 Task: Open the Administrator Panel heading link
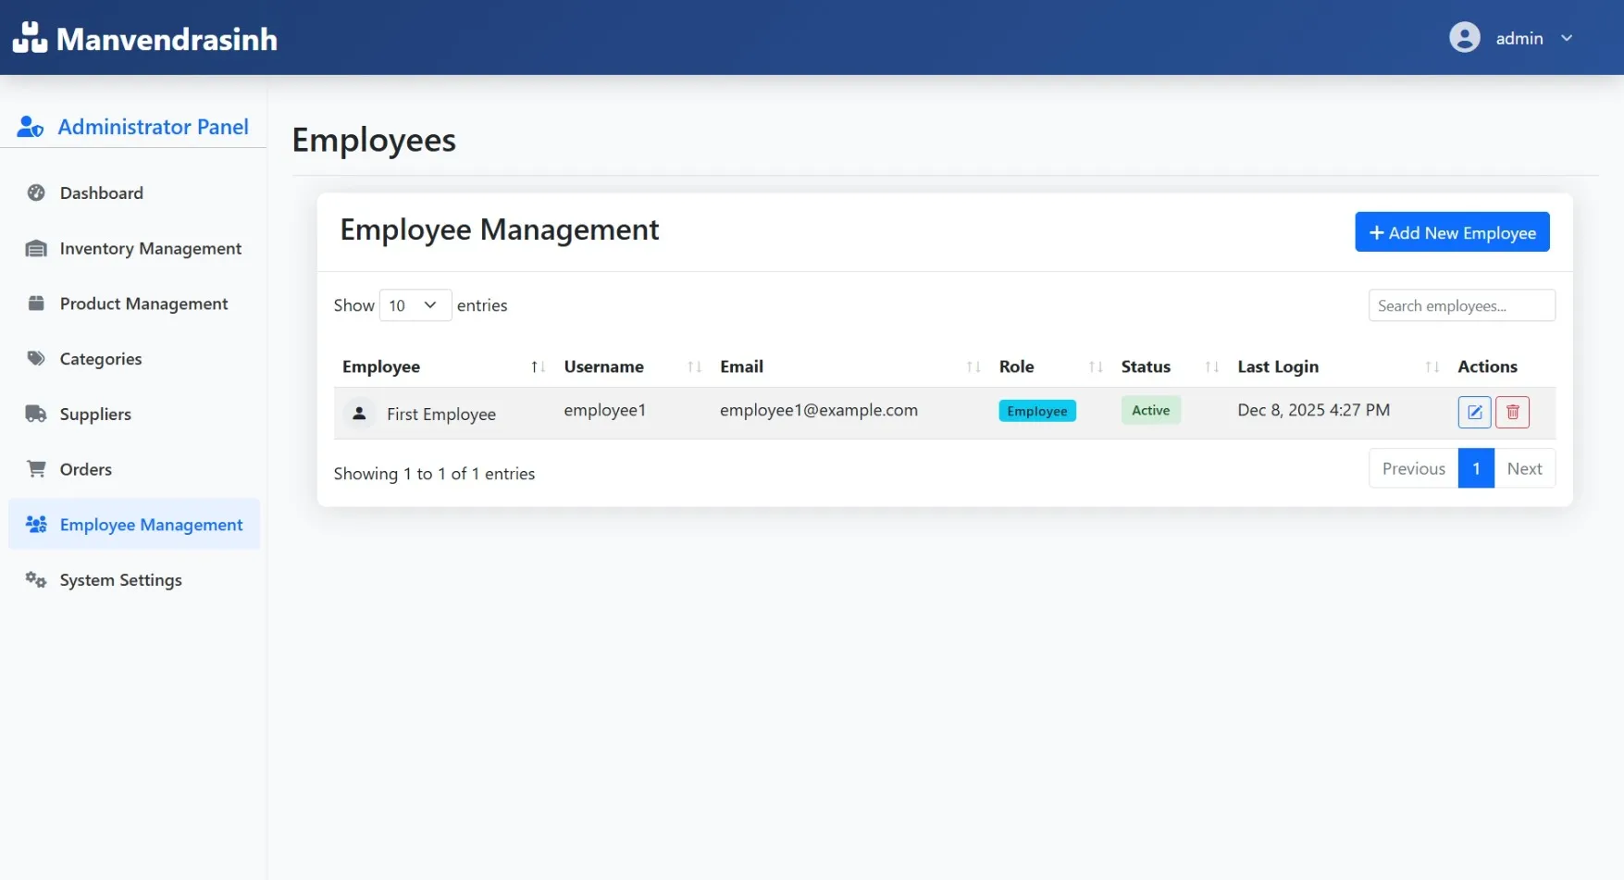pyautogui.click(x=153, y=127)
